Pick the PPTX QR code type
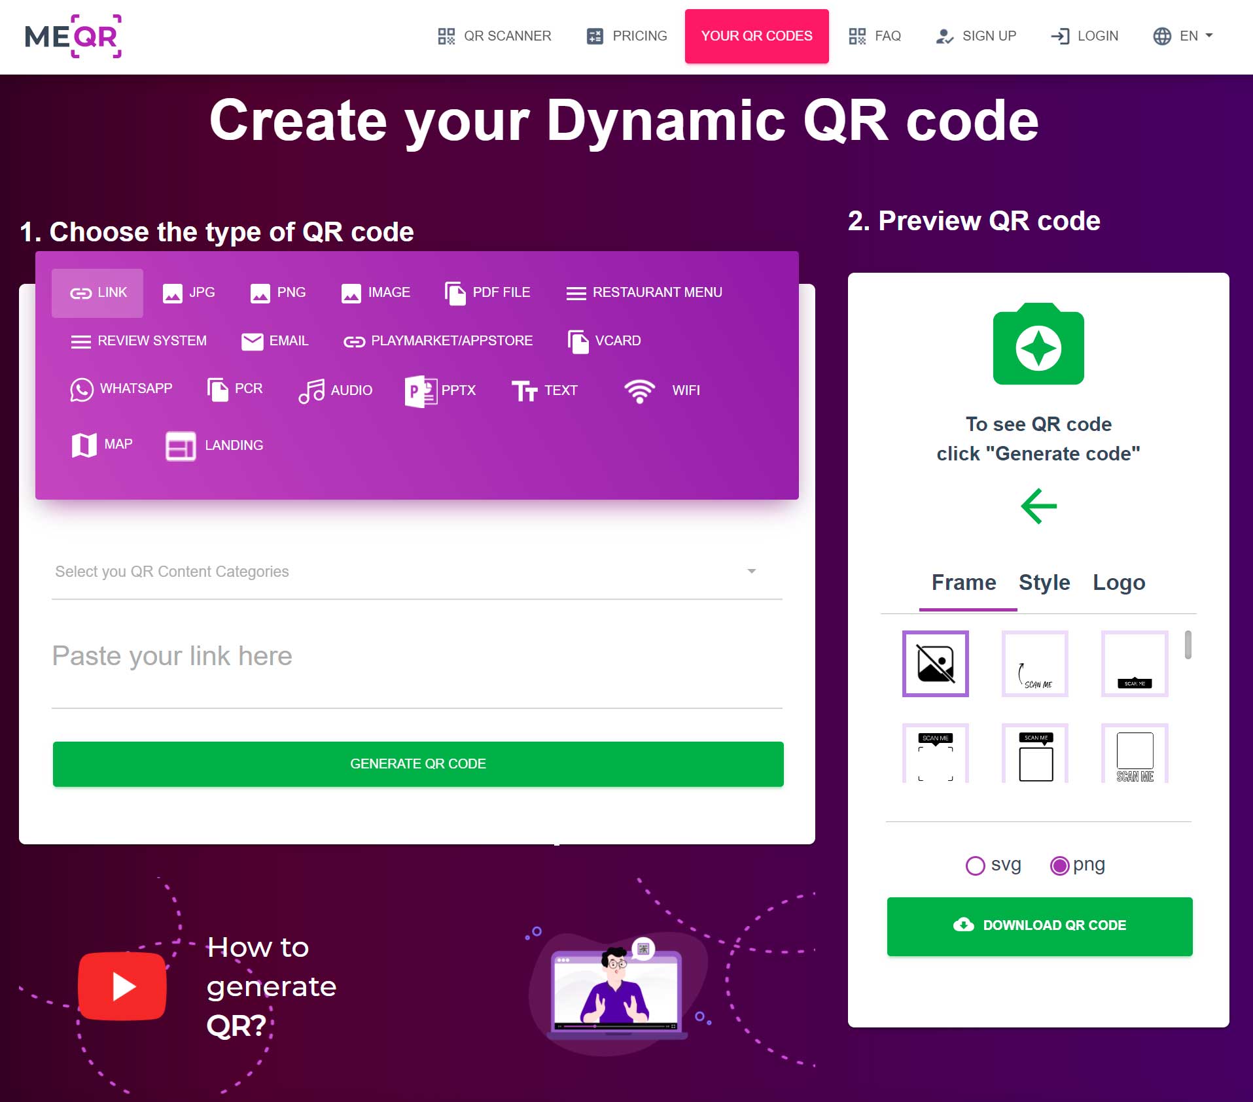The width and height of the screenshot is (1253, 1102). pos(440,390)
